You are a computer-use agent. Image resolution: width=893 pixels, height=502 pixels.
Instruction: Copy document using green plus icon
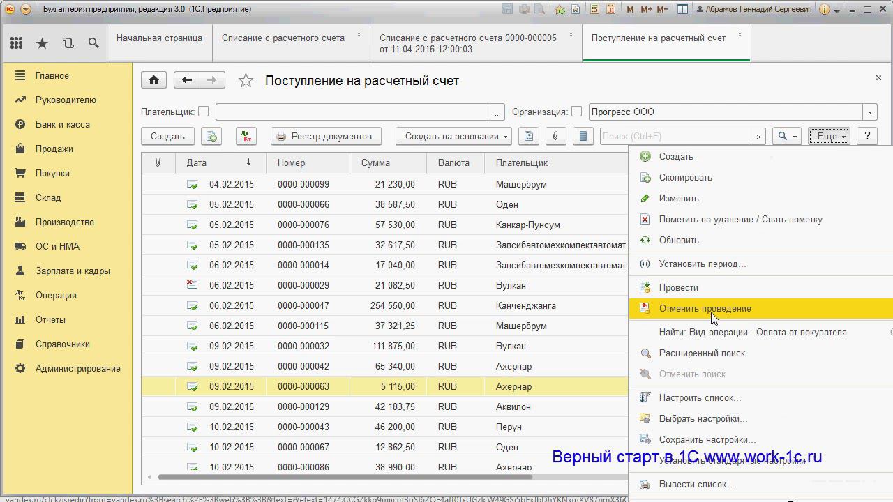(211, 137)
